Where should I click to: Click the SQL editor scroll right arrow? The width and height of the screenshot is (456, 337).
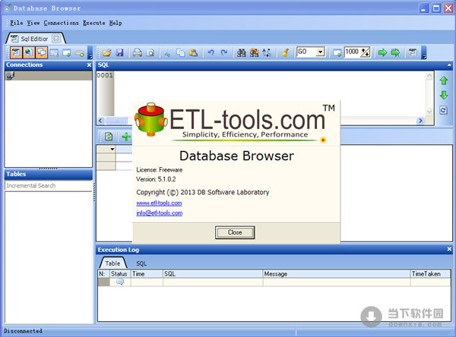click(420, 120)
